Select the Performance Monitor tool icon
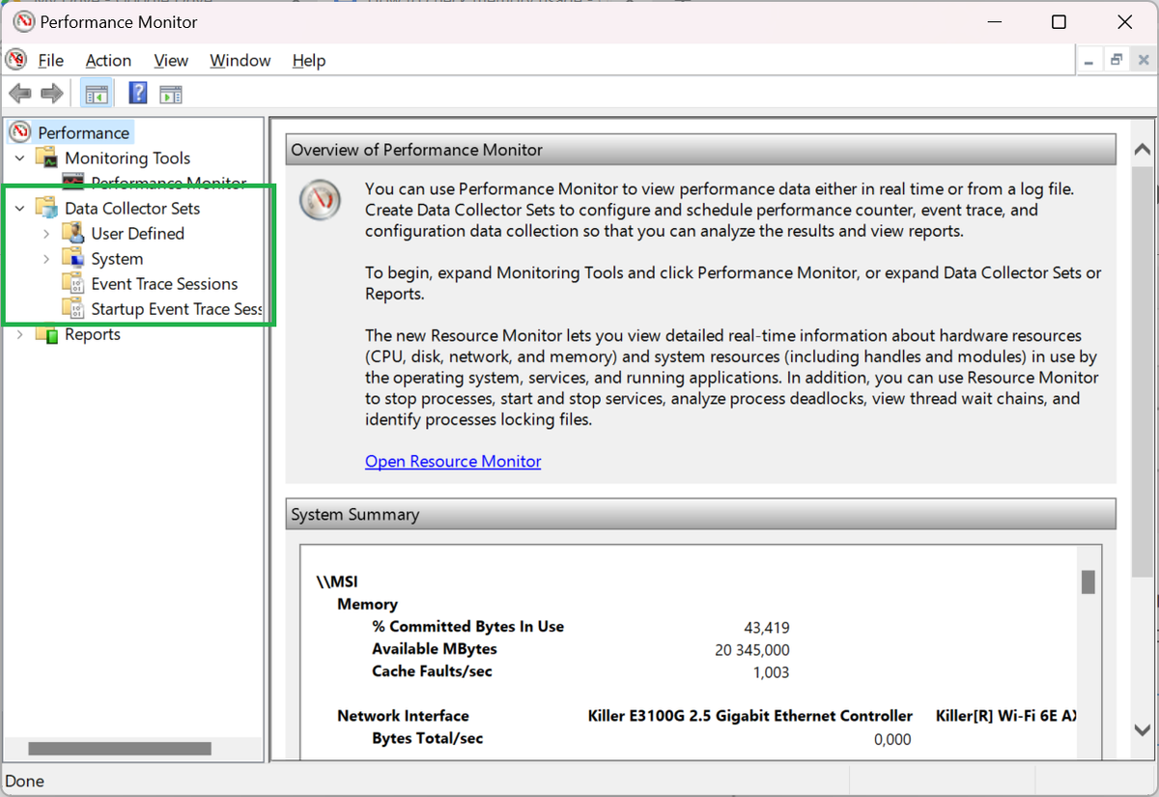The image size is (1159, 797). [x=72, y=183]
